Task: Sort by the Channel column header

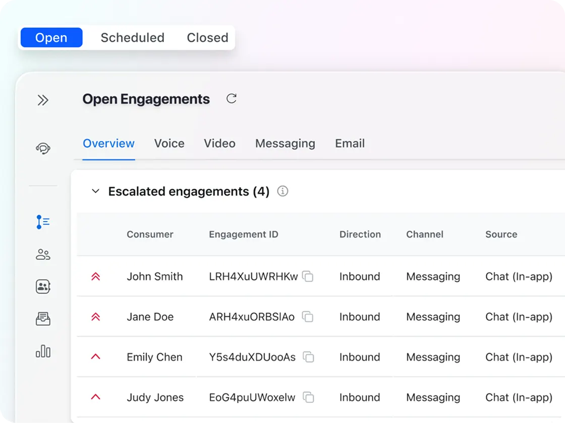Action: pos(425,234)
